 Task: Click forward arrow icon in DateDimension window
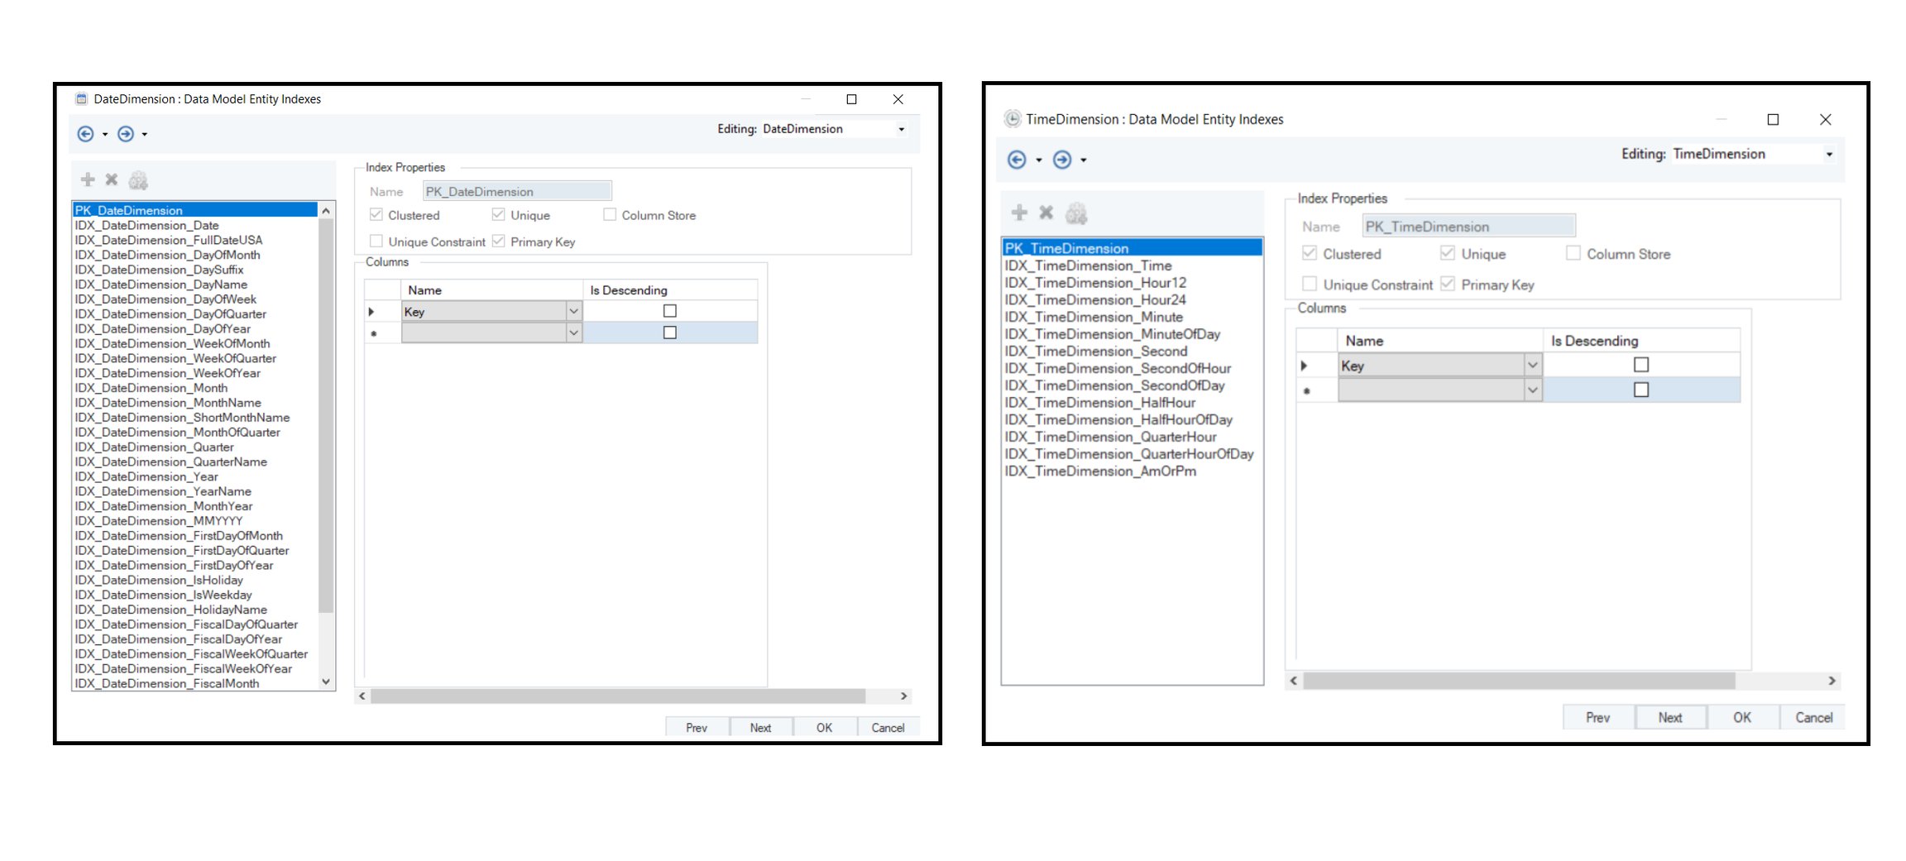126,134
